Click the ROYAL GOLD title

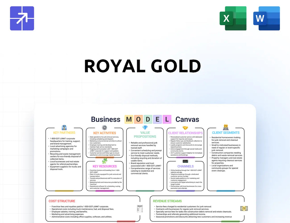tap(142, 66)
